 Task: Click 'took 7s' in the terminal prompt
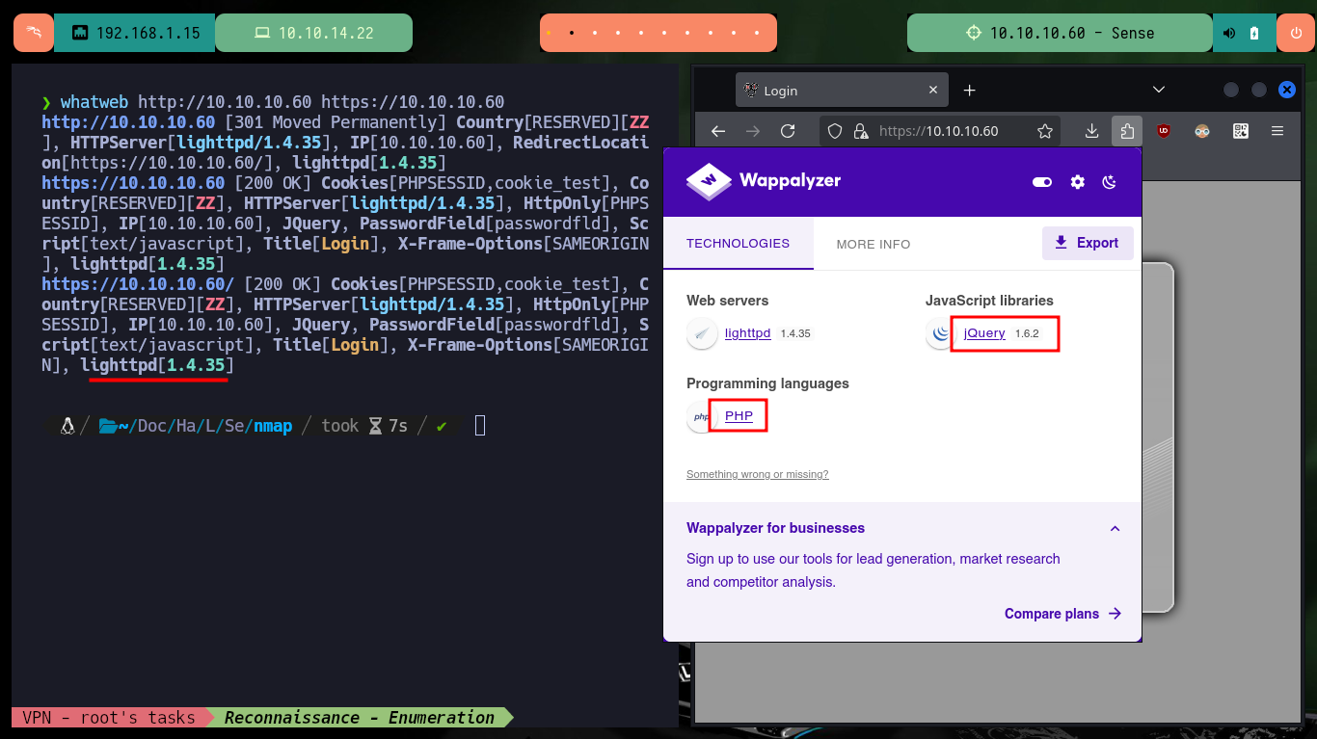point(364,426)
